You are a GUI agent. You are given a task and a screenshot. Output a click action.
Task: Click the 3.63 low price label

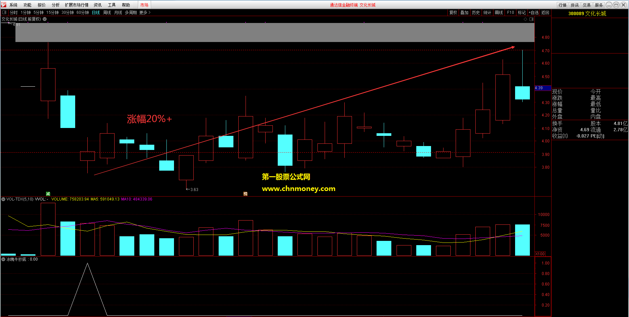pyautogui.click(x=194, y=189)
